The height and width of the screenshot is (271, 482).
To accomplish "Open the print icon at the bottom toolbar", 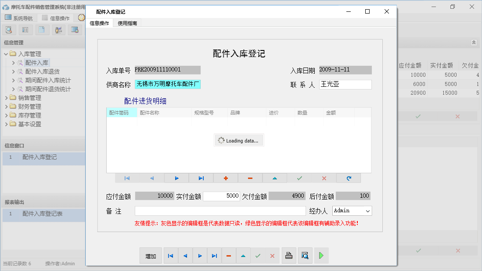I will [x=289, y=255].
